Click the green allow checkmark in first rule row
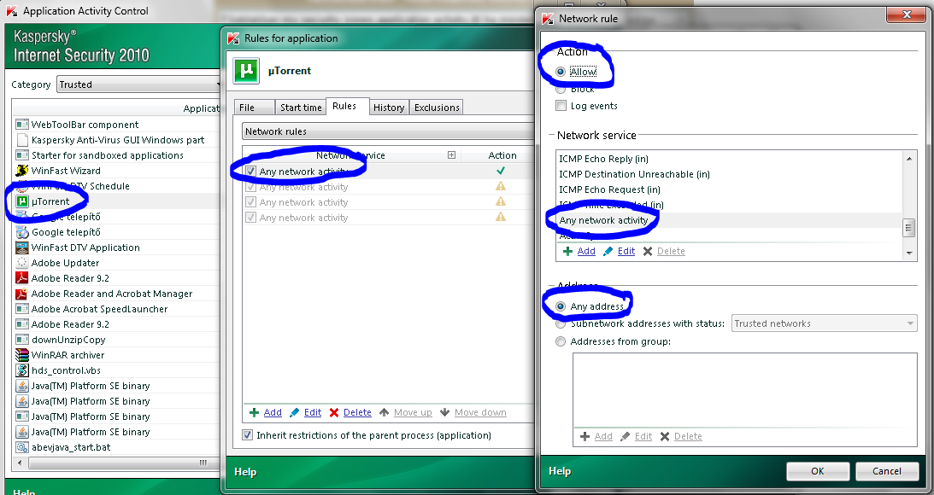934x495 pixels. point(501,171)
